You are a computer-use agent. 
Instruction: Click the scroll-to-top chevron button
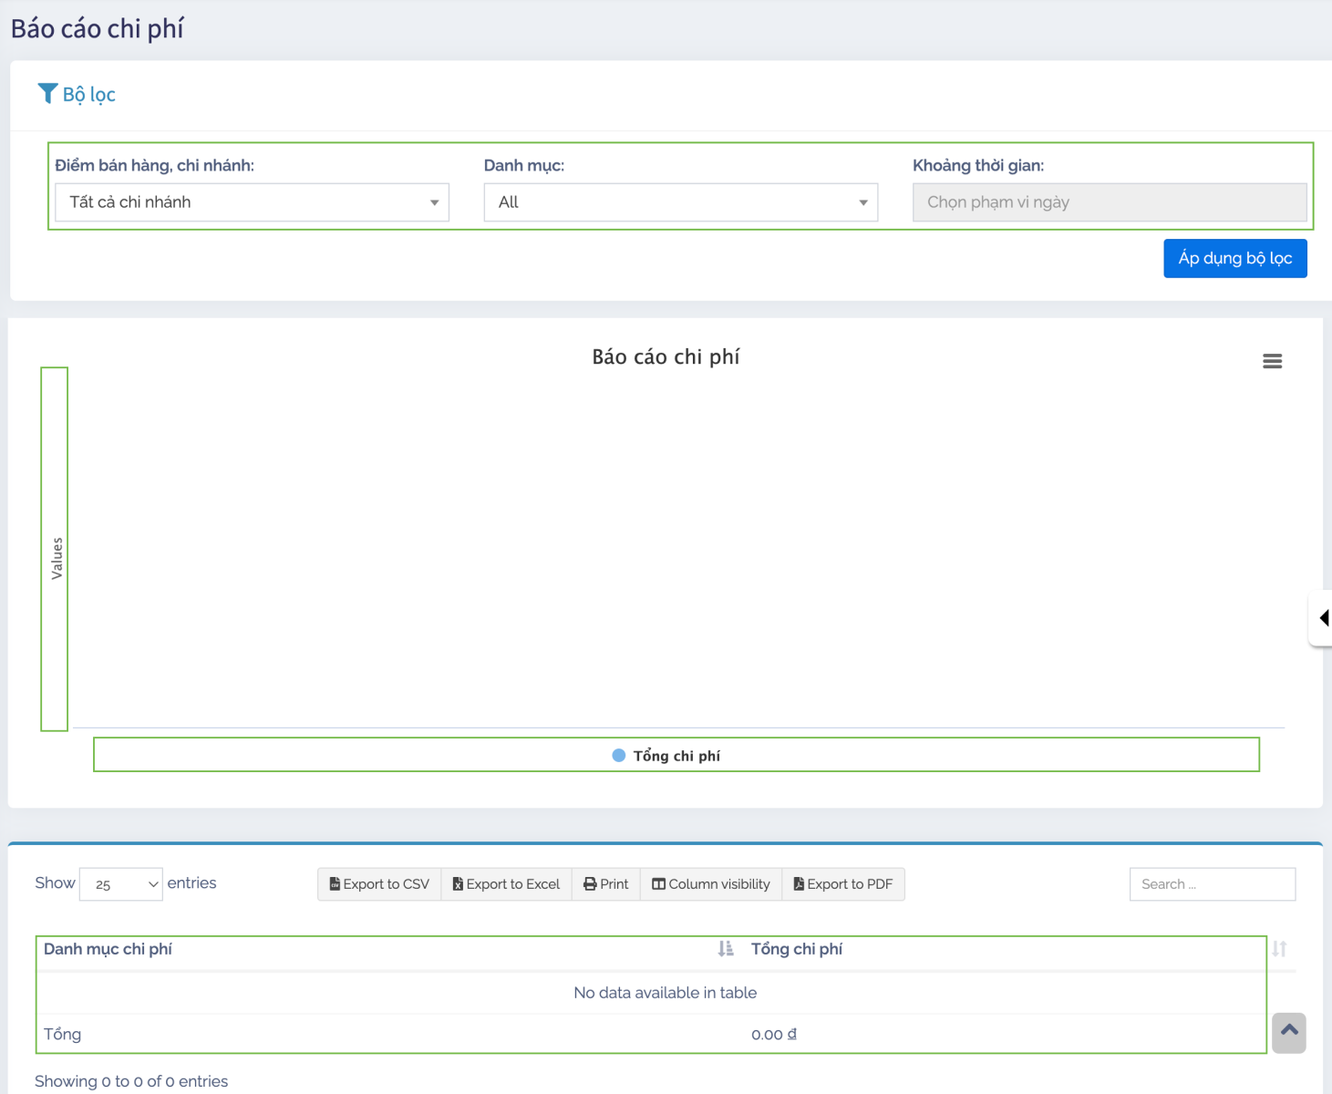(1288, 1032)
